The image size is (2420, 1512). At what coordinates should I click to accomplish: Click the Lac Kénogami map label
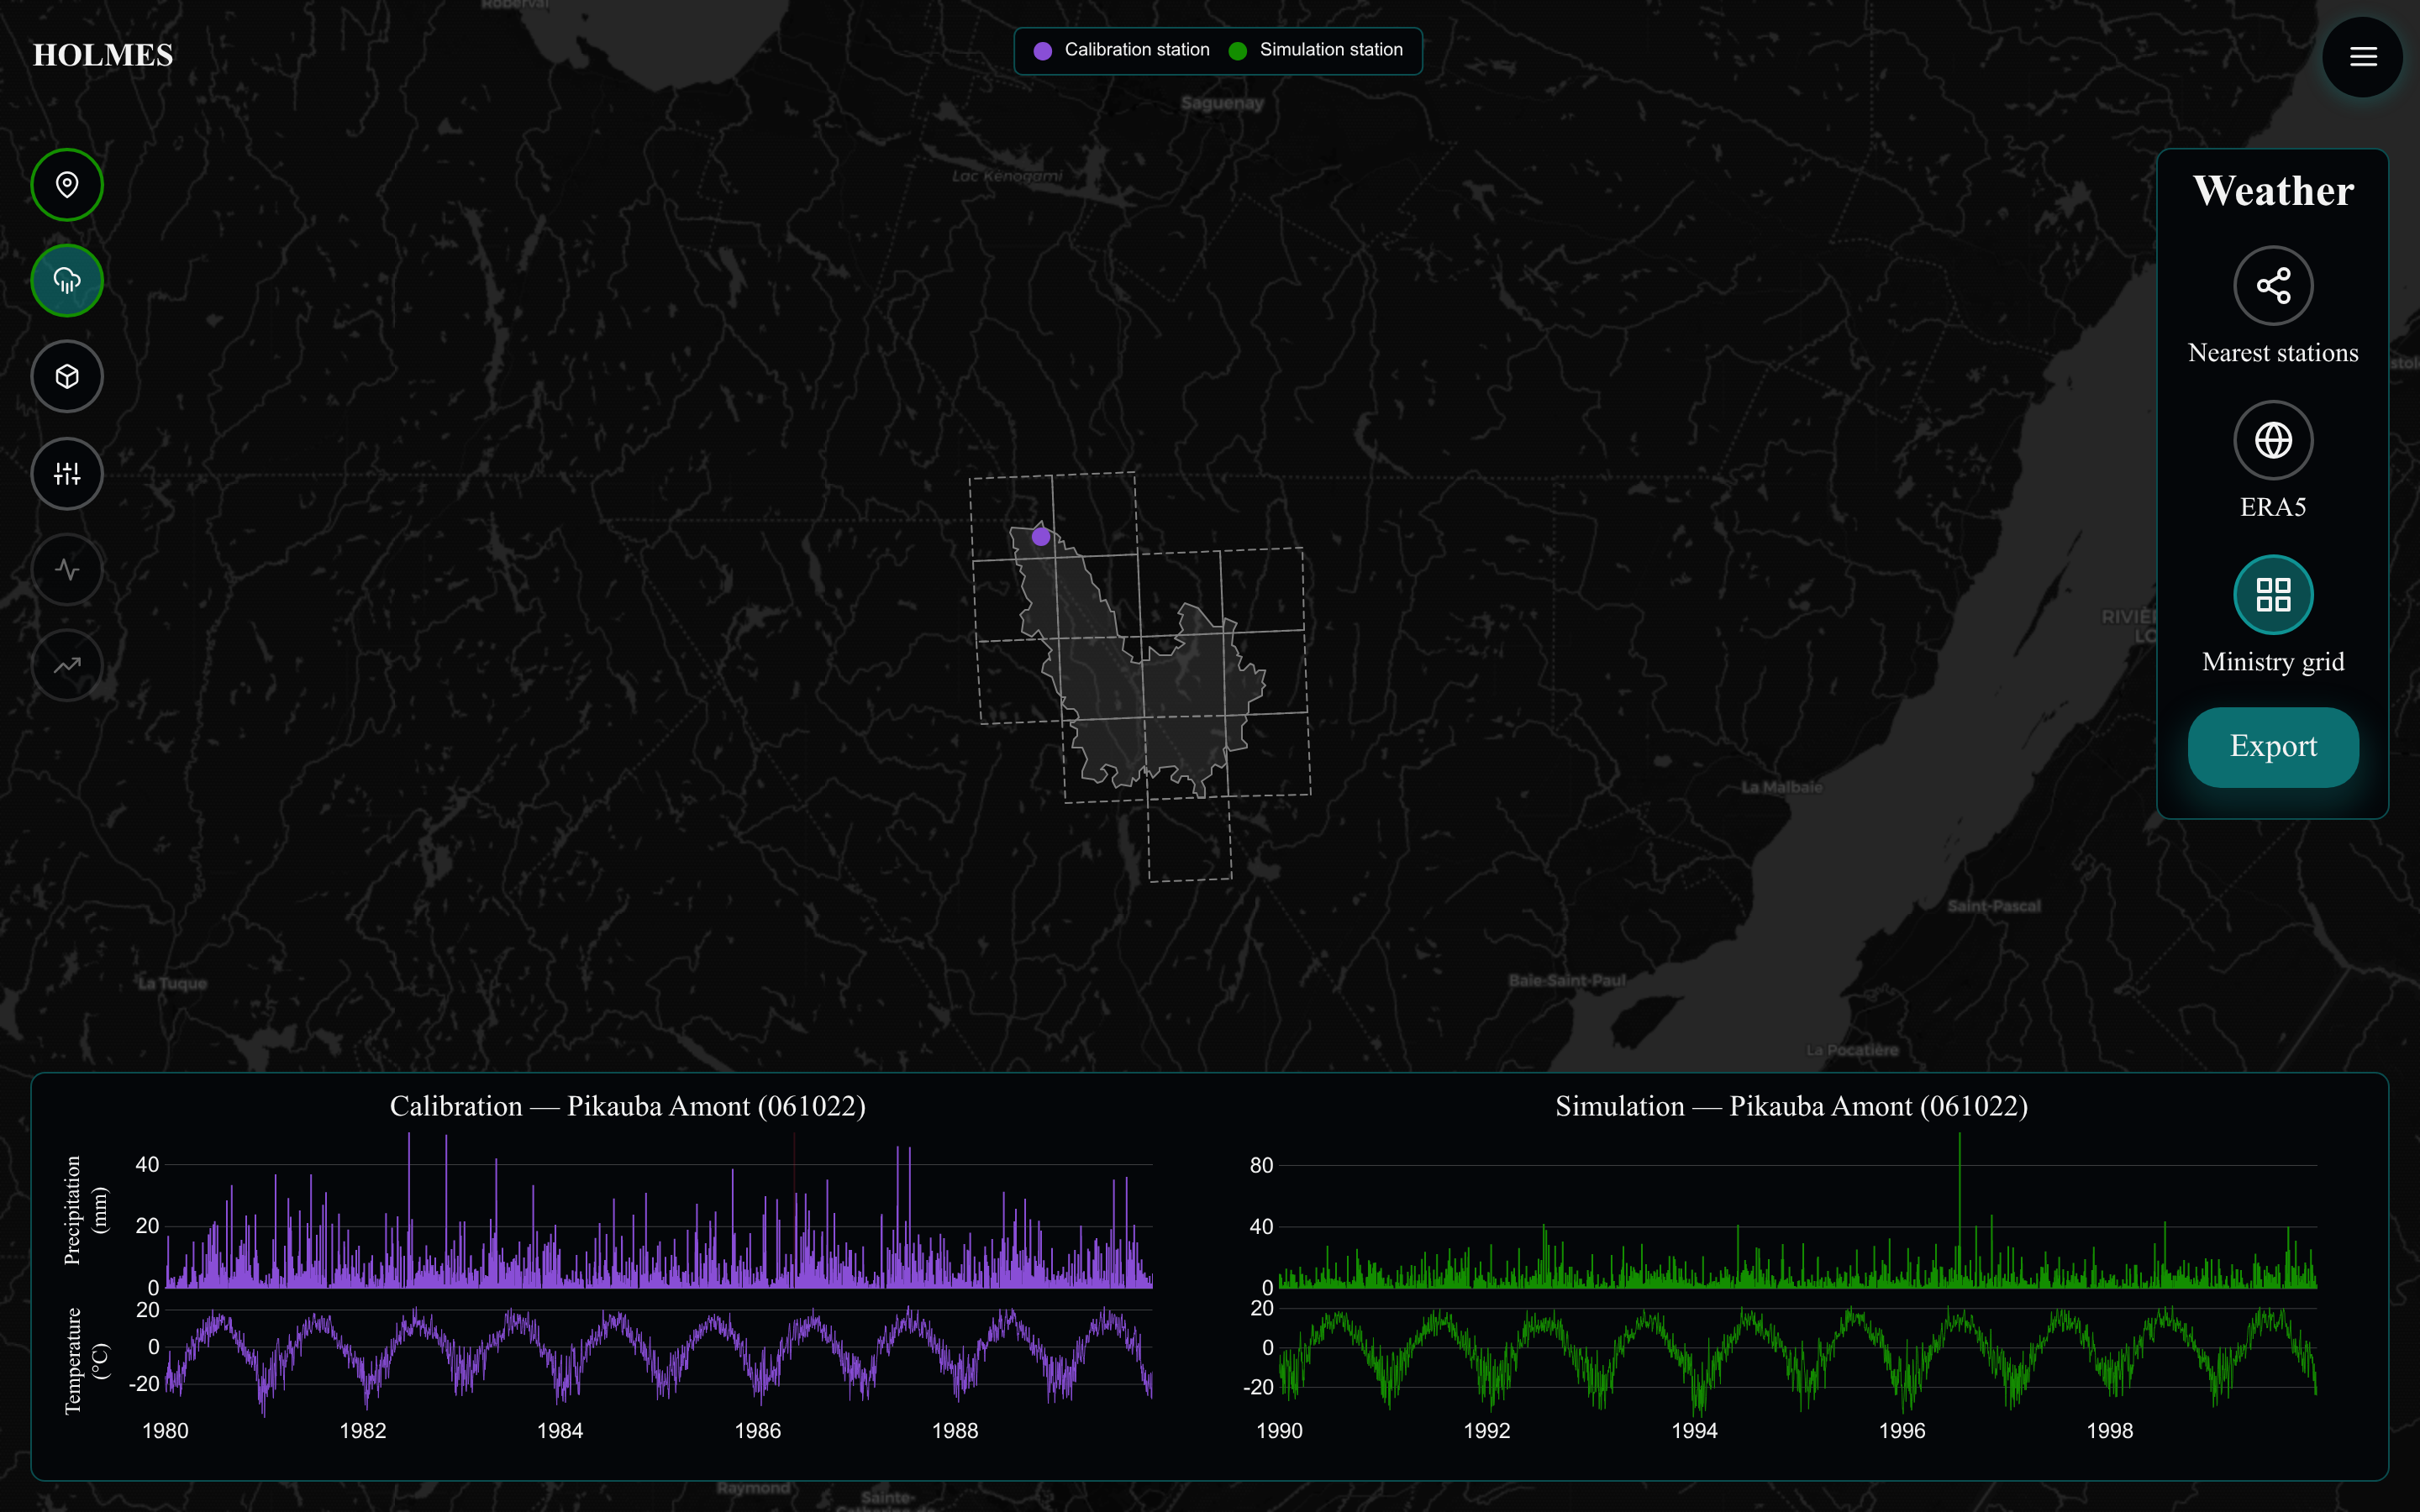click(1007, 176)
